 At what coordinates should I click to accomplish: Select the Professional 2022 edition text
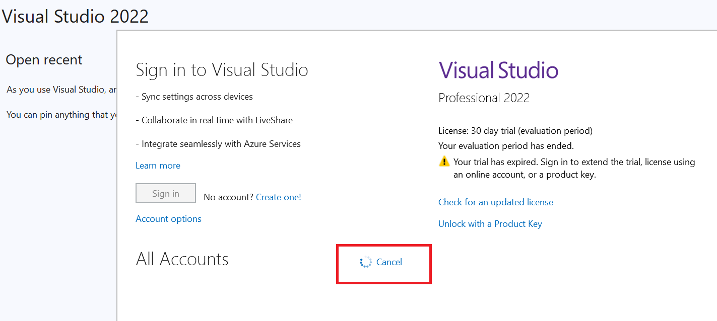(x=484, y=98)
